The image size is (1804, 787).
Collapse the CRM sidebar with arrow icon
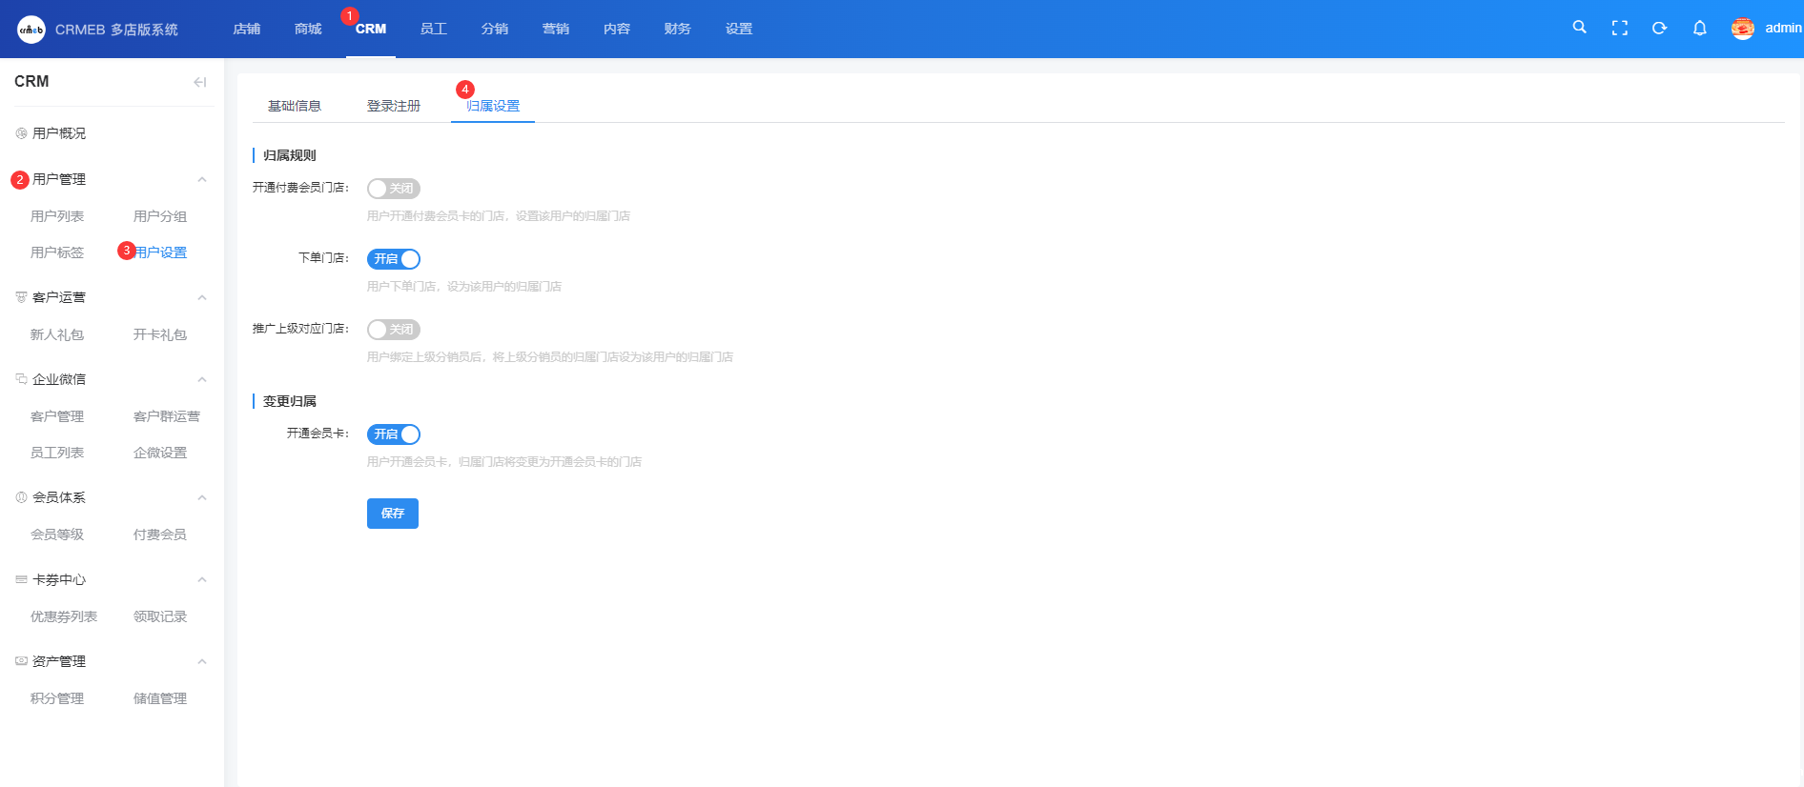199,82
